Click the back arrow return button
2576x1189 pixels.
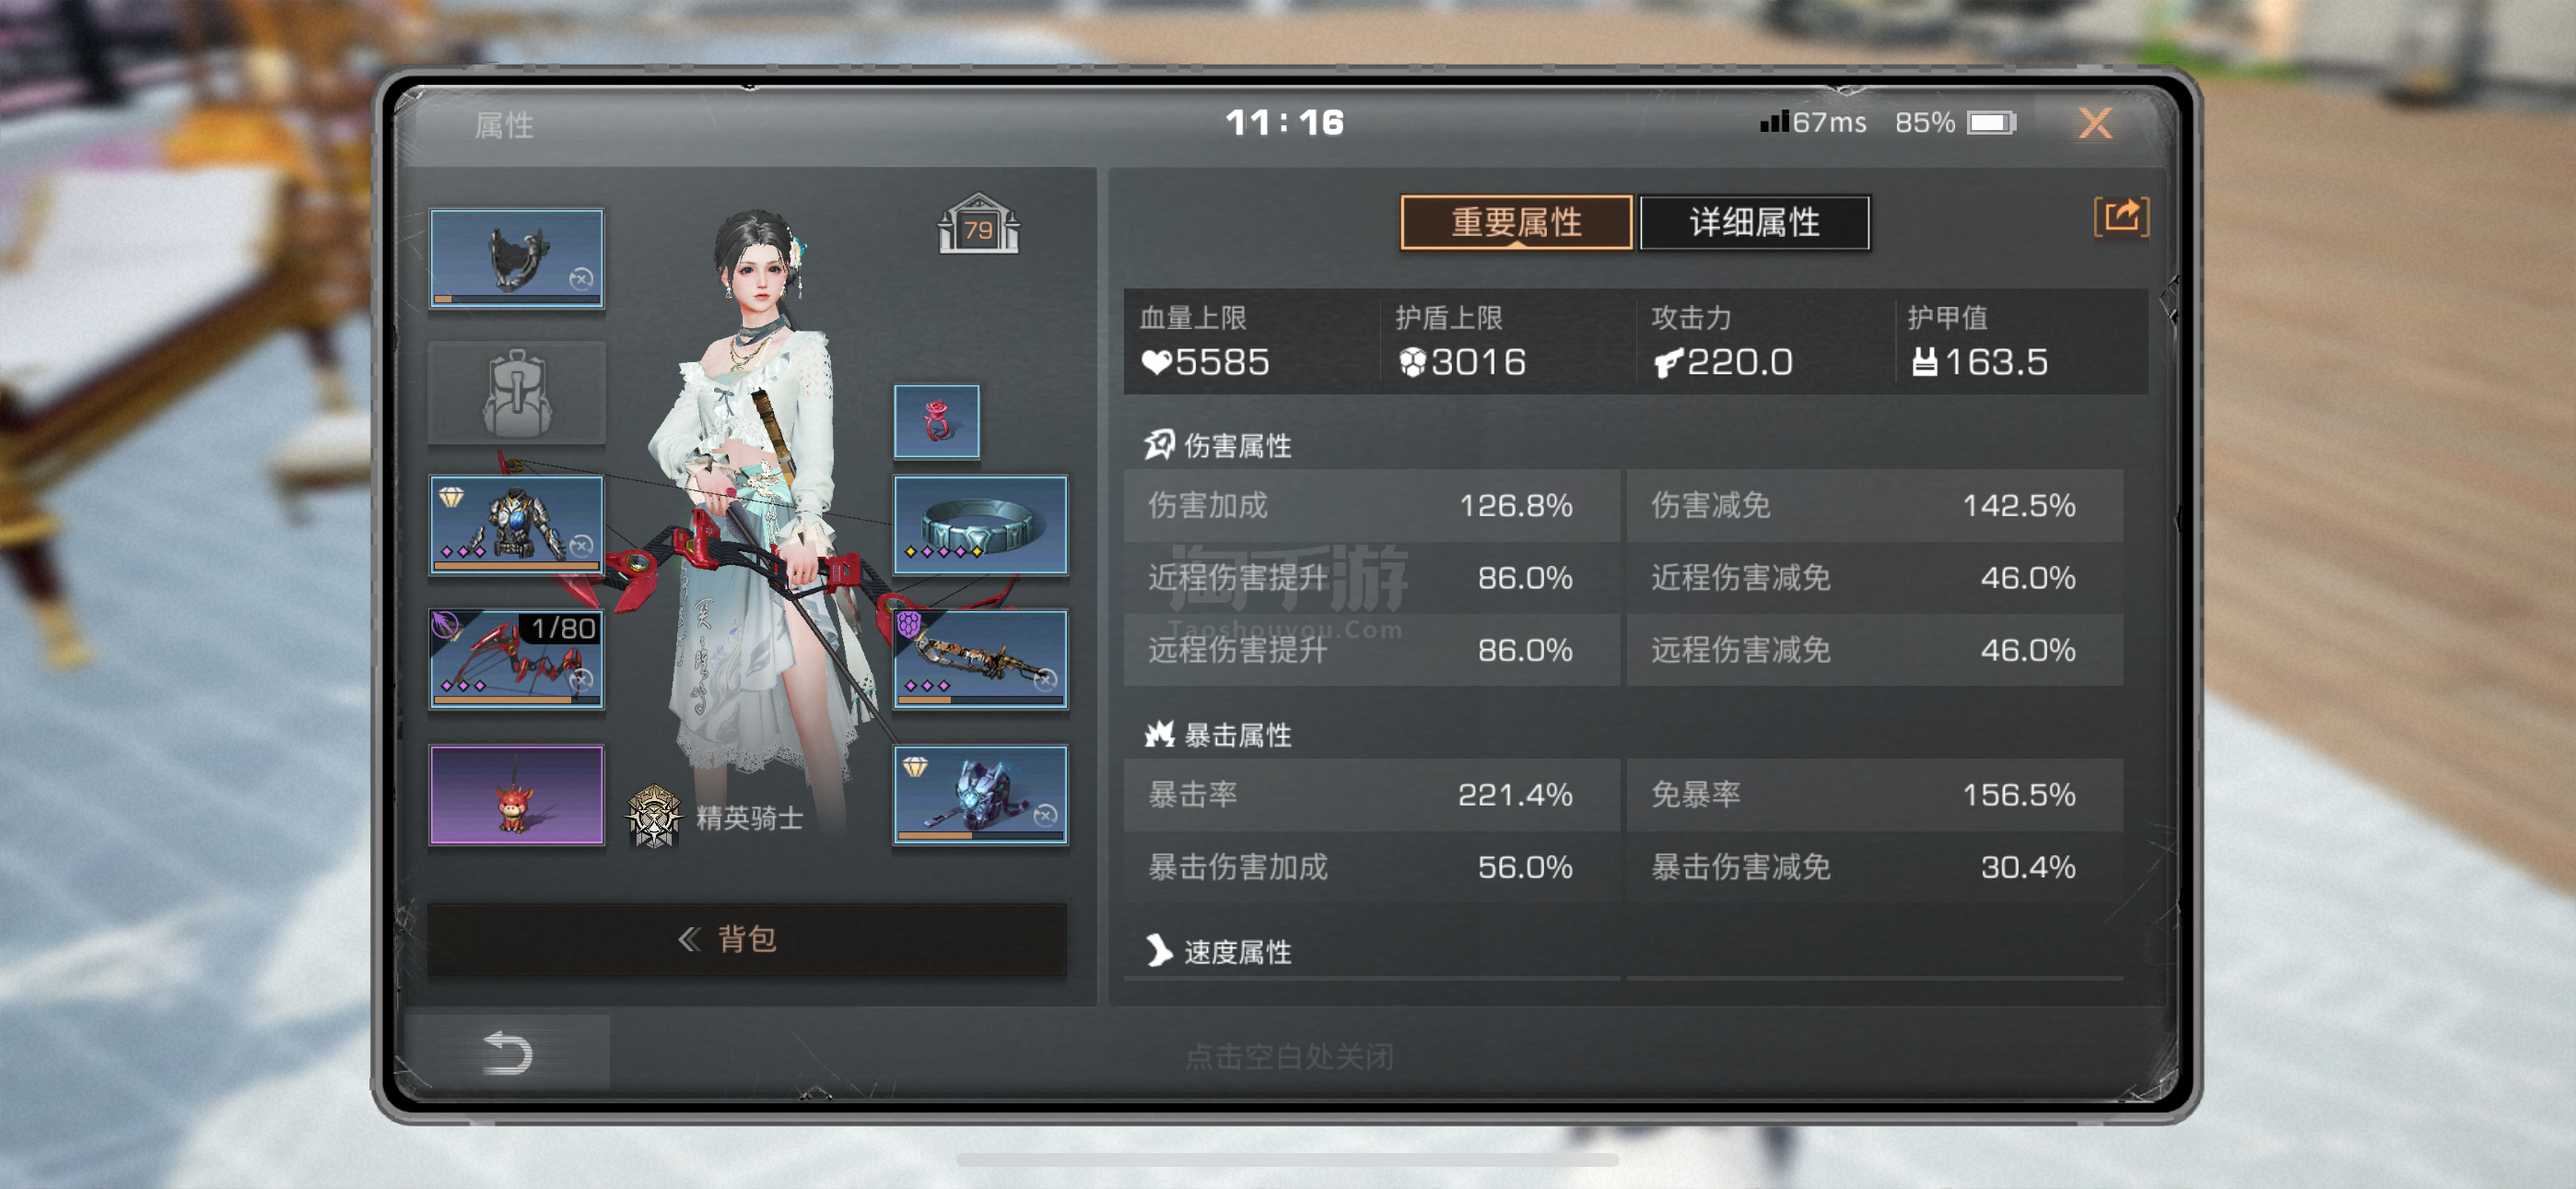(507, 1053)
